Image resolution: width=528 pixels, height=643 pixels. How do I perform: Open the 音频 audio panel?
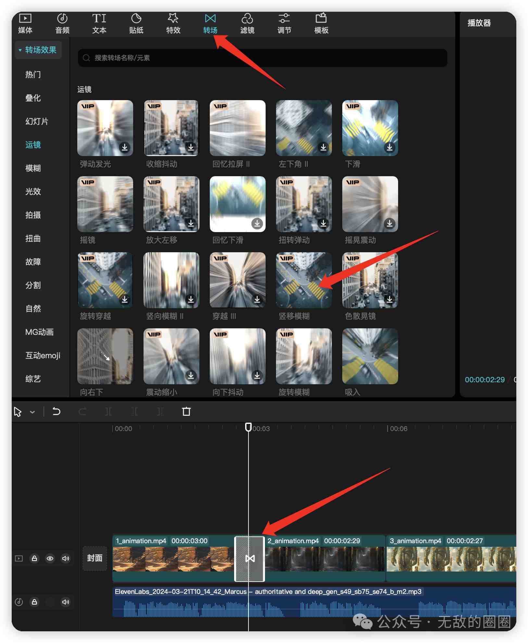coord(62,23)
